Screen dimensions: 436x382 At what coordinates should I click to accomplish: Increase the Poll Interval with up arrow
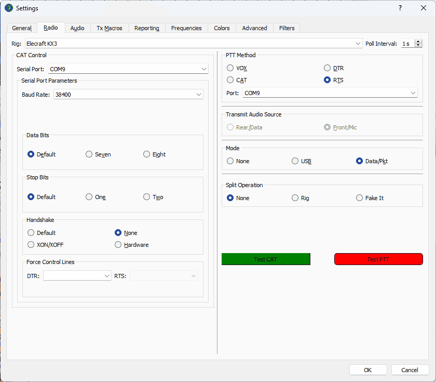coord(418,42)
